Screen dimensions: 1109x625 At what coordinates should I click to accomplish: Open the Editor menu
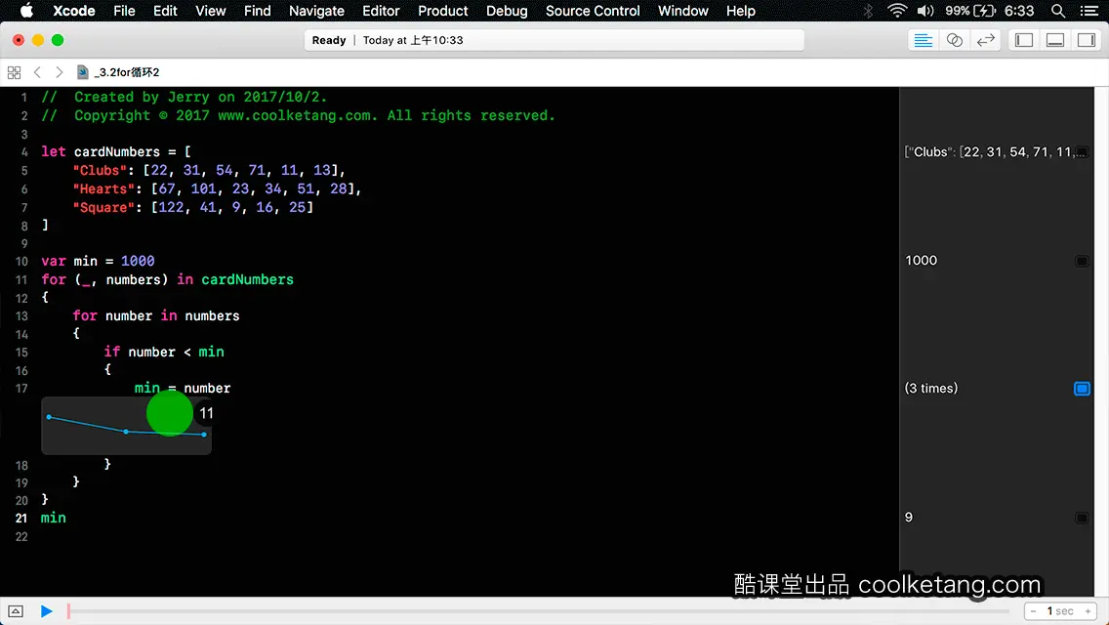pos(381,11)
